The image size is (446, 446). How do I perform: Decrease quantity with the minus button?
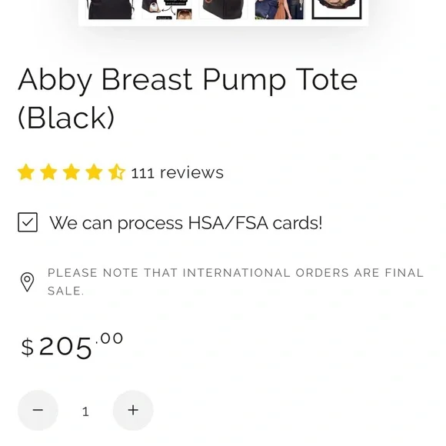tap(38, 410)
